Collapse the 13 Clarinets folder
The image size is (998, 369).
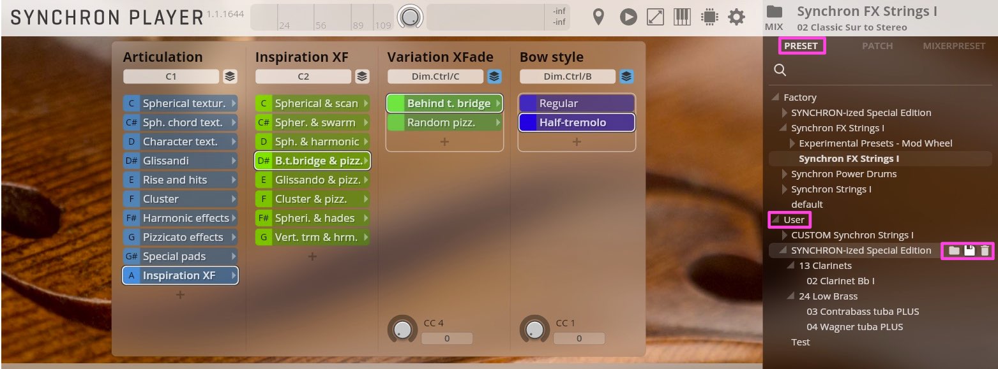[792, 266]
